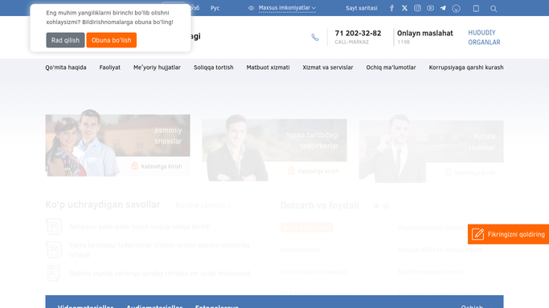Expand the Maxsus imkoniyatlar dropdown
The height and width of the screenshot is (308, 549).
click(287, 8)
